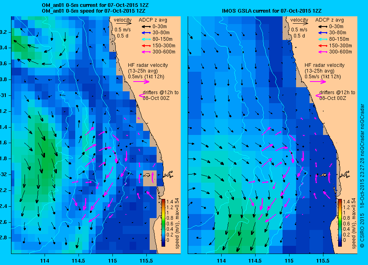Click '0.5 m/s' under velocity in right panel

[x=299, y=30]
